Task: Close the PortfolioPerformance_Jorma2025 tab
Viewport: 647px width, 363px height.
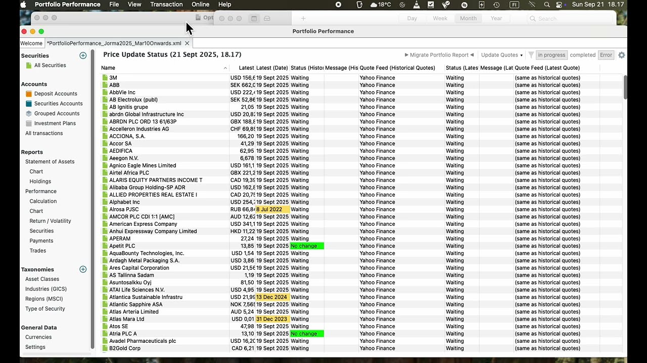Action: pos(187,43)
